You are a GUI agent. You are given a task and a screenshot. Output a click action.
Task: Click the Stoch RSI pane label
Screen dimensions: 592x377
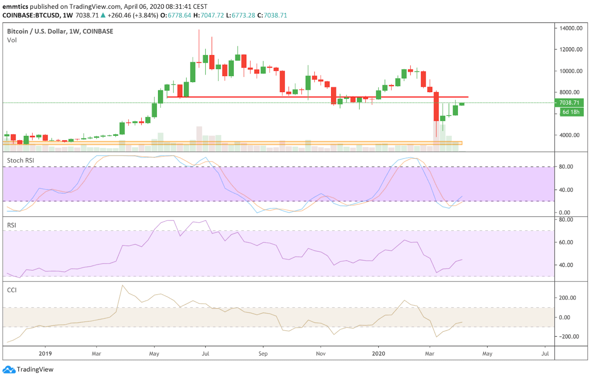(21, 160)
